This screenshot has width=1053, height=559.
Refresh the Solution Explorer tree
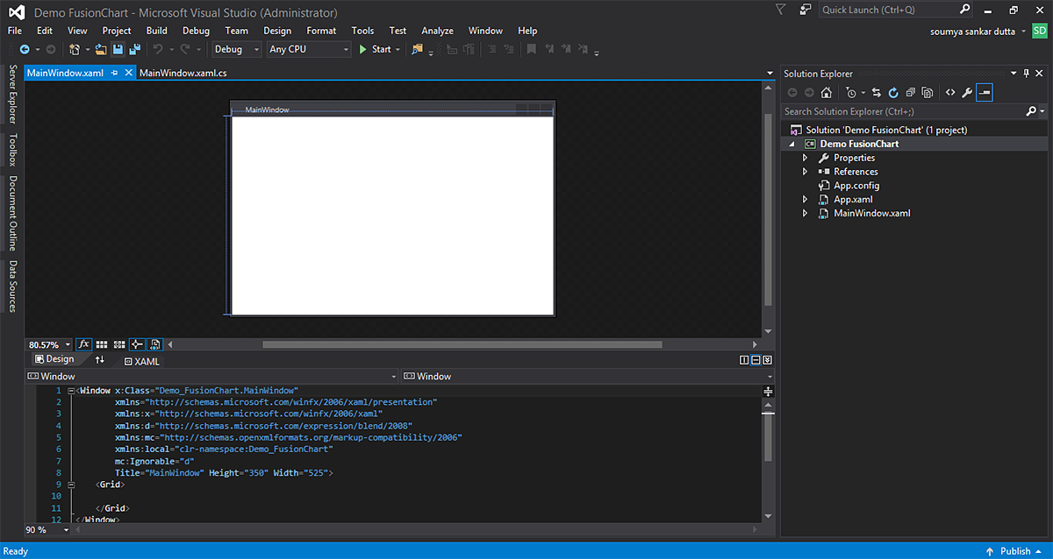pos(893,92)
